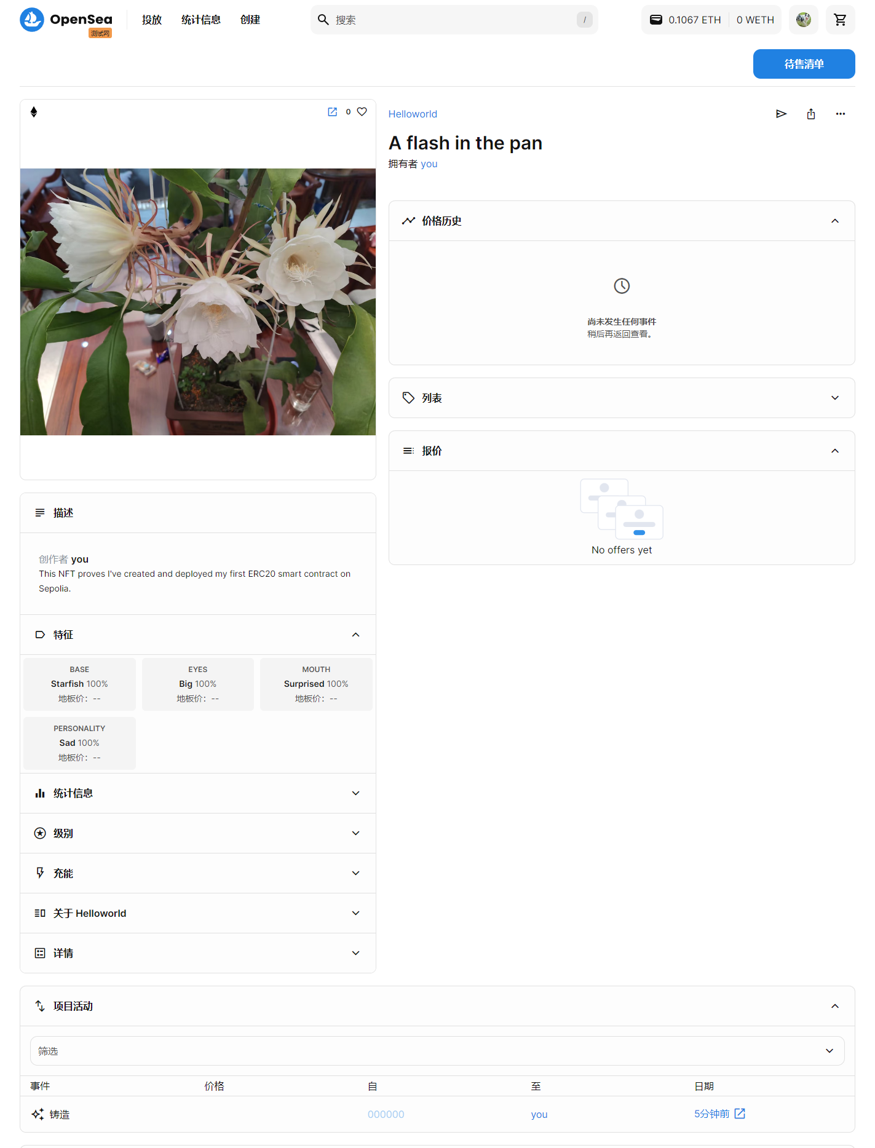The height and width of the screenshot is (1148, 875).
Task: Click the 搜索 search field
Action: (x=454, y=20)
